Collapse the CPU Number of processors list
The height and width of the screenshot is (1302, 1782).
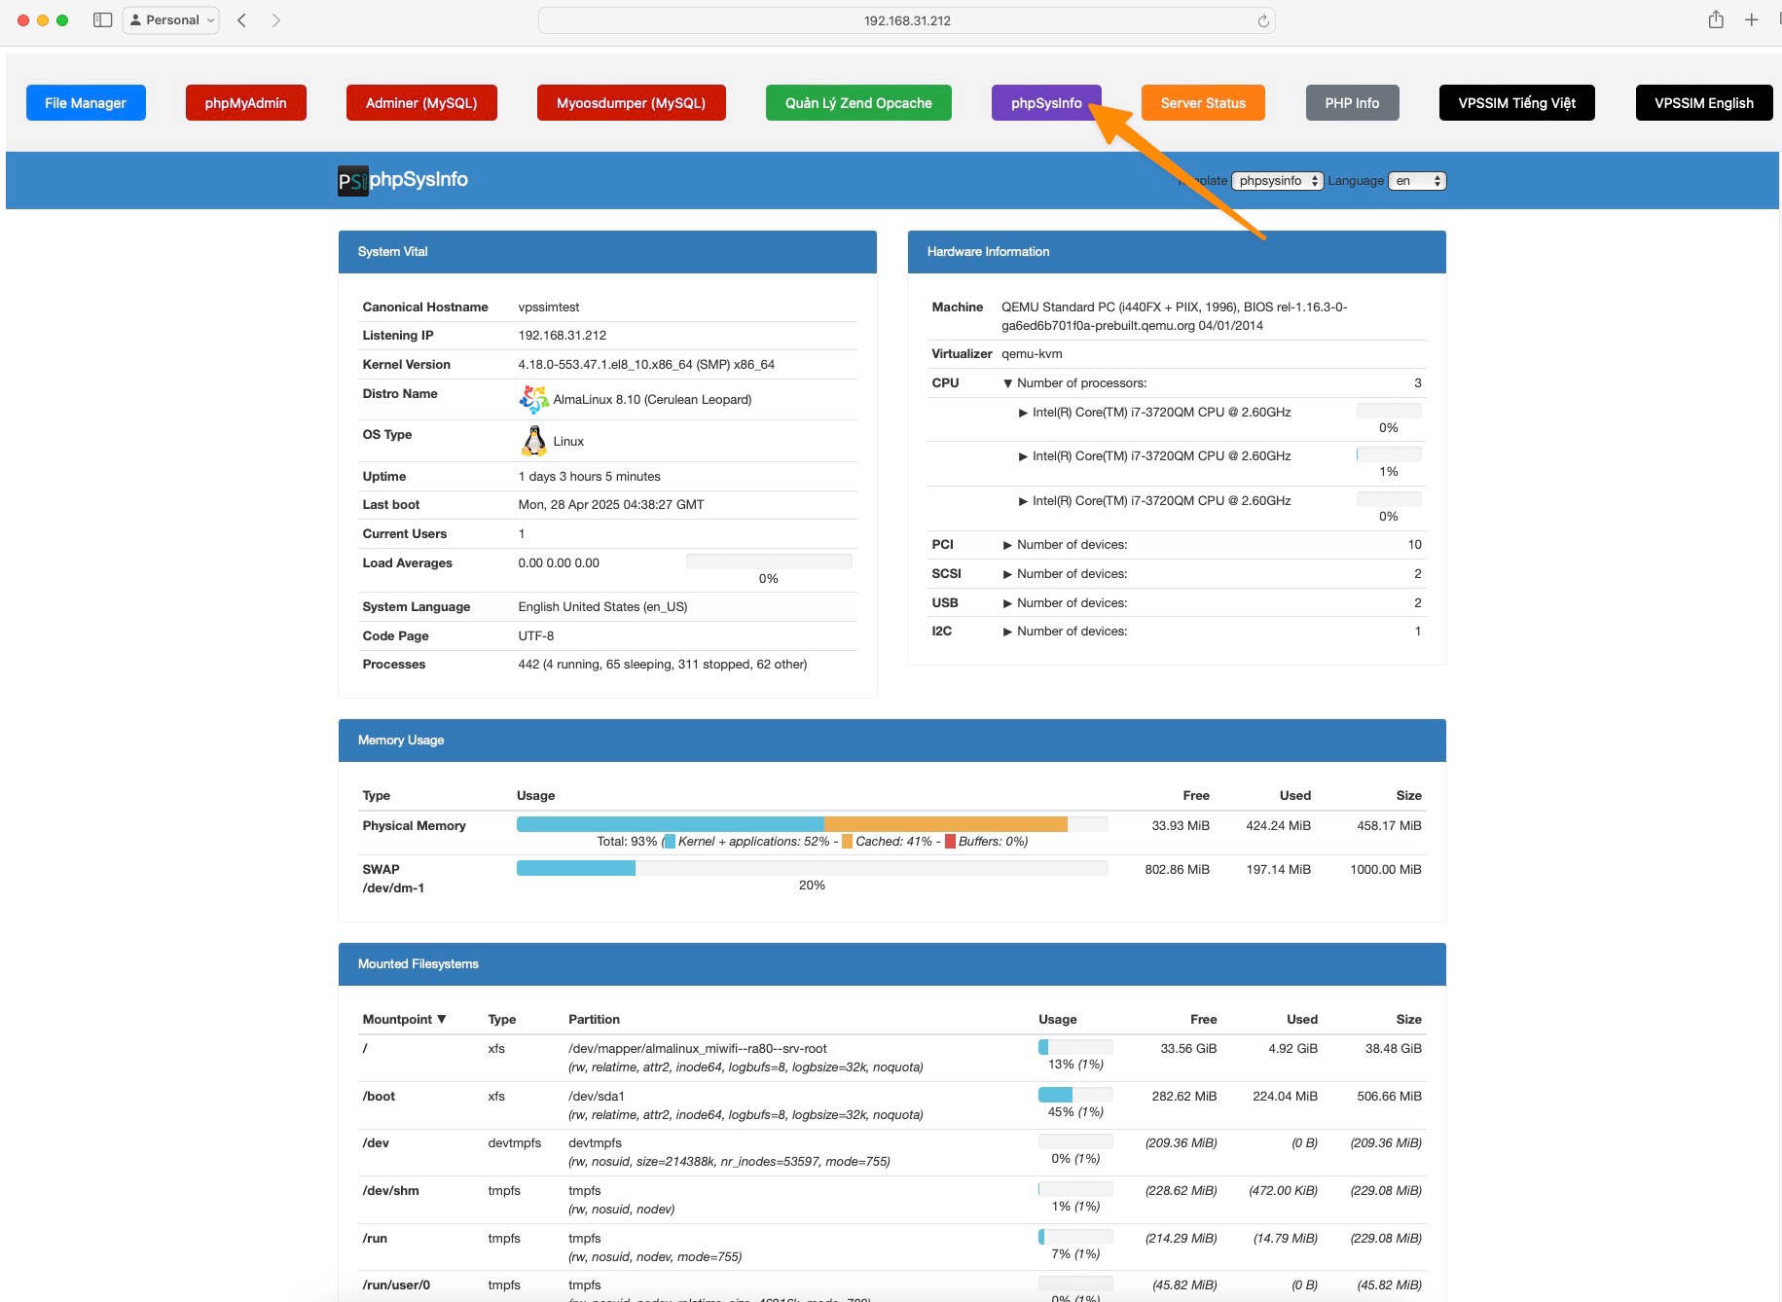point(1008,383)
